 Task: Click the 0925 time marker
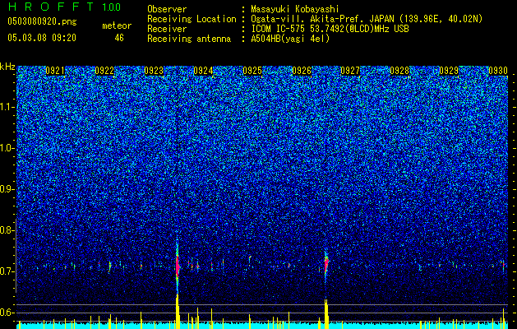[252, 71]
